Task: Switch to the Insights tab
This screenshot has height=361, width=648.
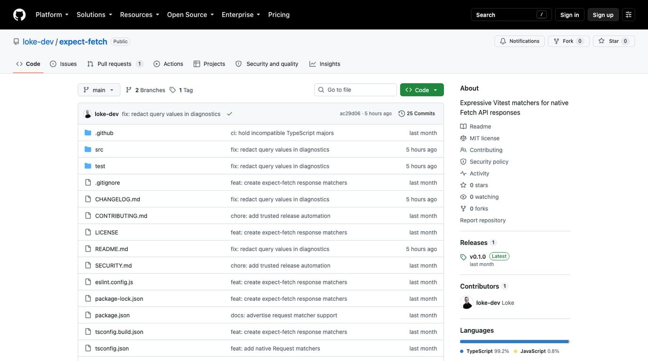Action: 325,64
